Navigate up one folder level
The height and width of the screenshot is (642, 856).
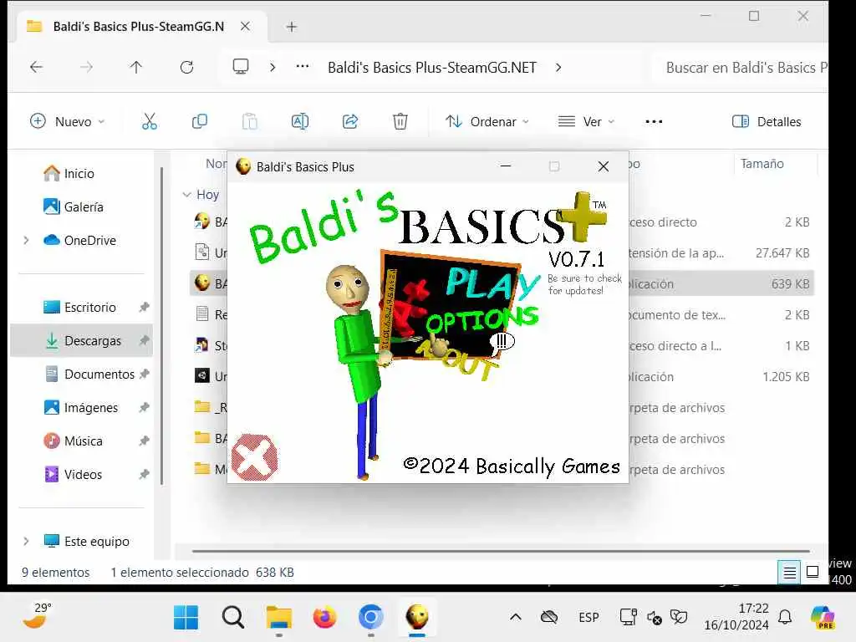(136, 67)
